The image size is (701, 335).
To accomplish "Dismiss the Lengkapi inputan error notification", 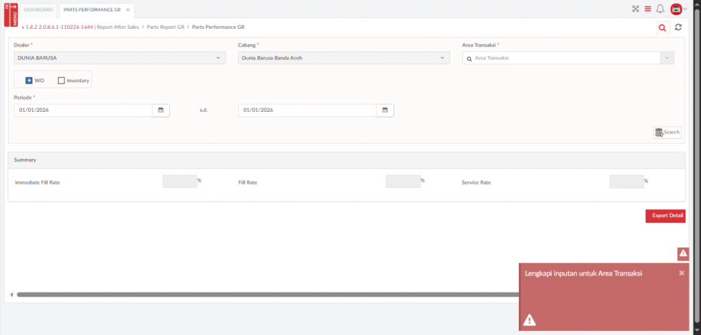I will pos(681,273).
